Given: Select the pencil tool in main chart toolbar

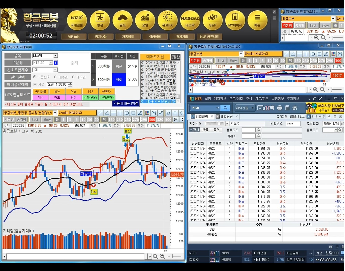Looking at the screenshot, I should (x=140, y=113).
